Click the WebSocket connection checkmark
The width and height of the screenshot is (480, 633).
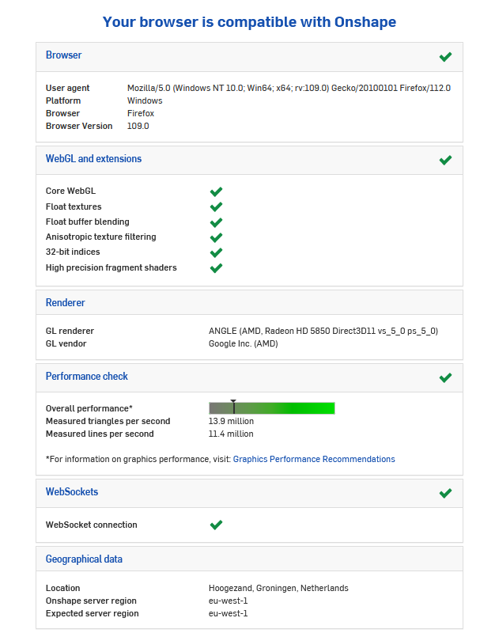click(216, 525)
